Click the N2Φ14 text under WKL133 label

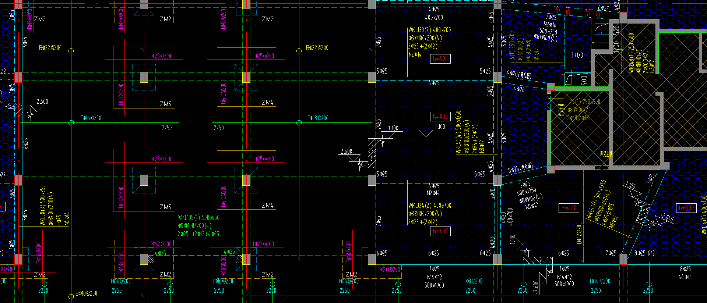tap(415, 54)
